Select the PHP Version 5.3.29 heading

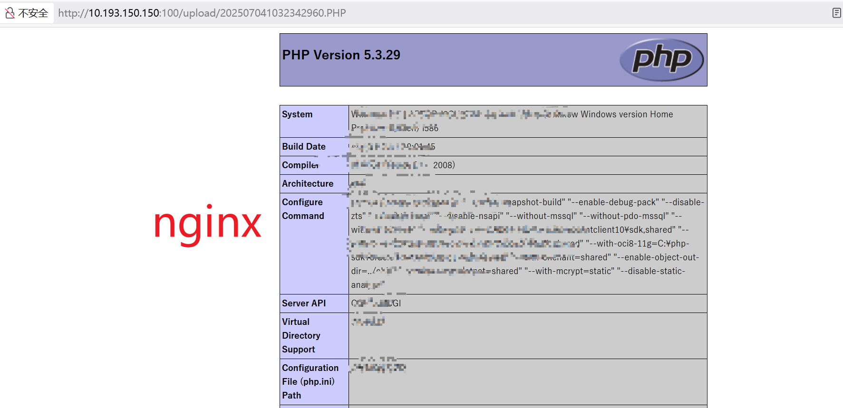(341, 55)
